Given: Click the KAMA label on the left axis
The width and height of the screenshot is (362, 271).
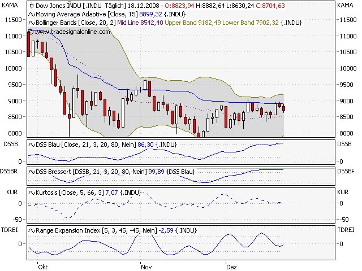Looking at the screenshot, I should 10,5.
